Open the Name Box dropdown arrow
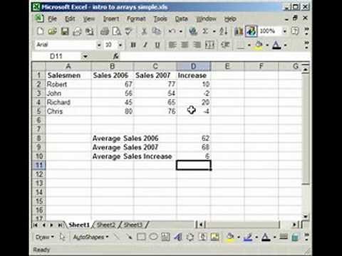 pos(85,56)
